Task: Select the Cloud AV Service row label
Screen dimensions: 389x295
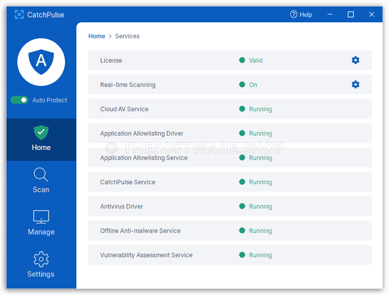Action: point(124,109)
